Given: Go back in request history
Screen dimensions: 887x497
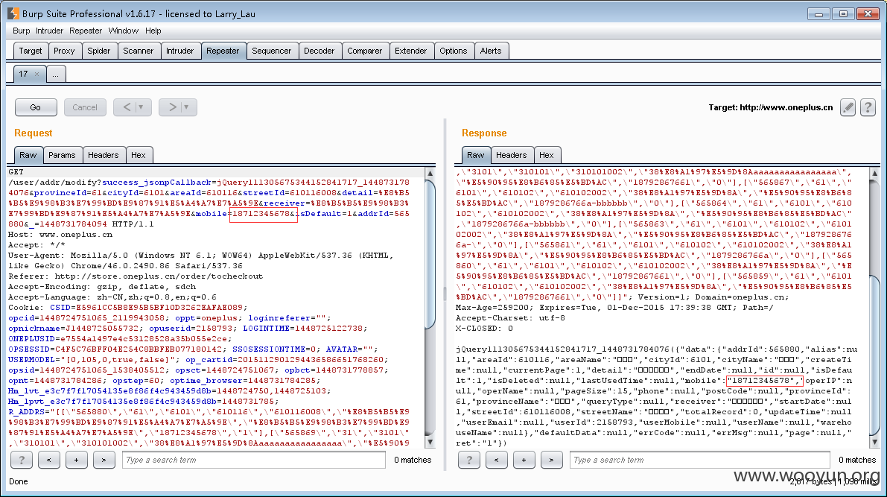Looking at the screenshot, I should (x=127, y=107).
